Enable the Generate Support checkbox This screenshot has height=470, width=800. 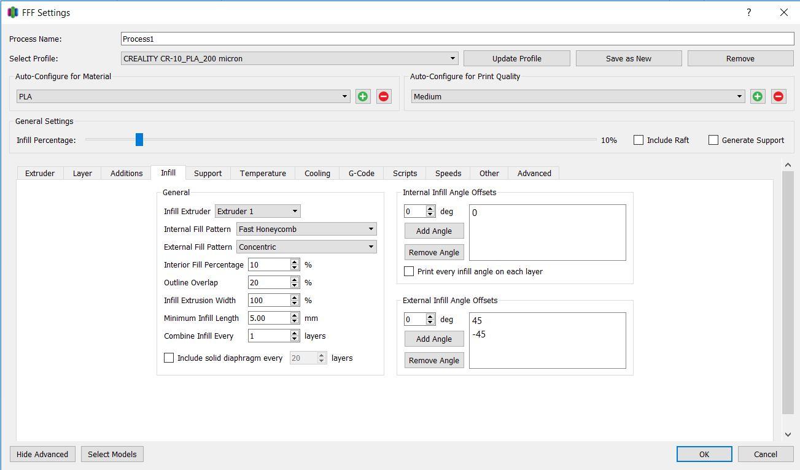[x=713, y=140]
